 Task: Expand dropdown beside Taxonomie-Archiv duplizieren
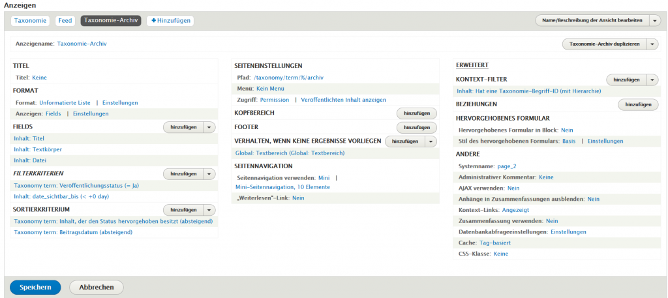point(652,44)
